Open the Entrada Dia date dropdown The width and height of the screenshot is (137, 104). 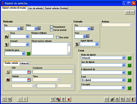[89, 29]
